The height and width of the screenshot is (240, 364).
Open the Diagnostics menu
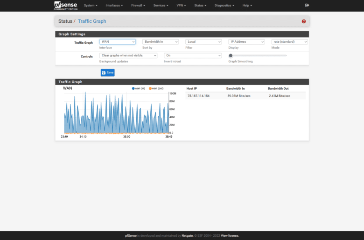pyautogui.click(x=224, y=5)
